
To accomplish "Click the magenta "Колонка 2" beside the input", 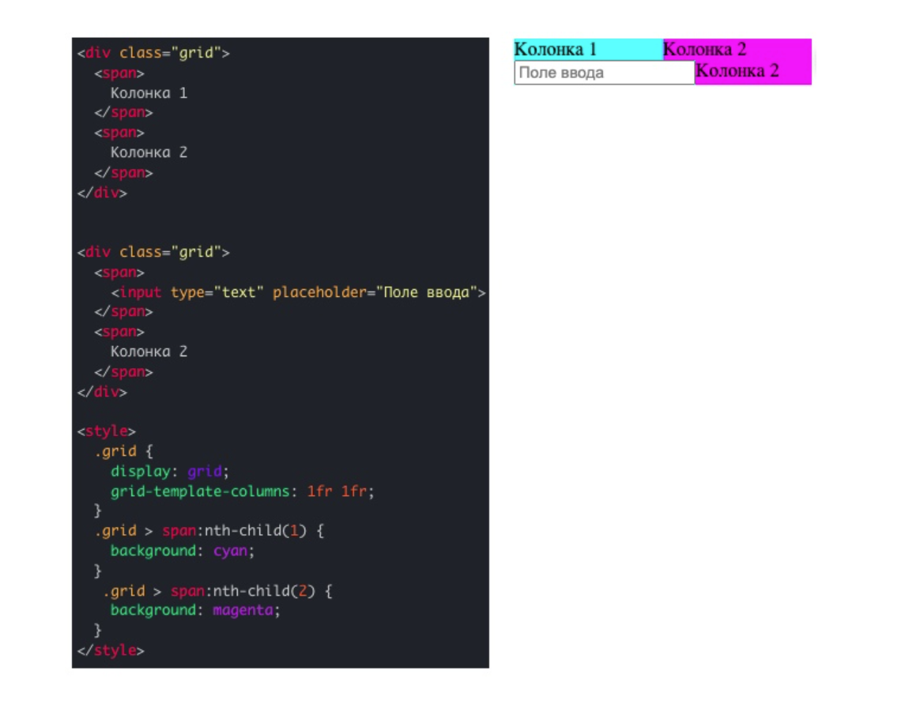I will pos(752,73).
